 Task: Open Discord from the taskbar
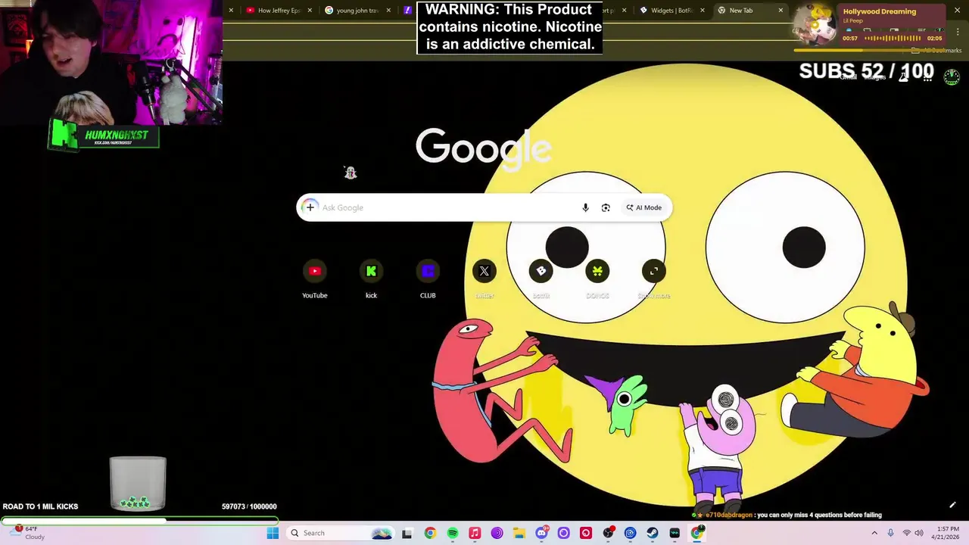point(541,533)
